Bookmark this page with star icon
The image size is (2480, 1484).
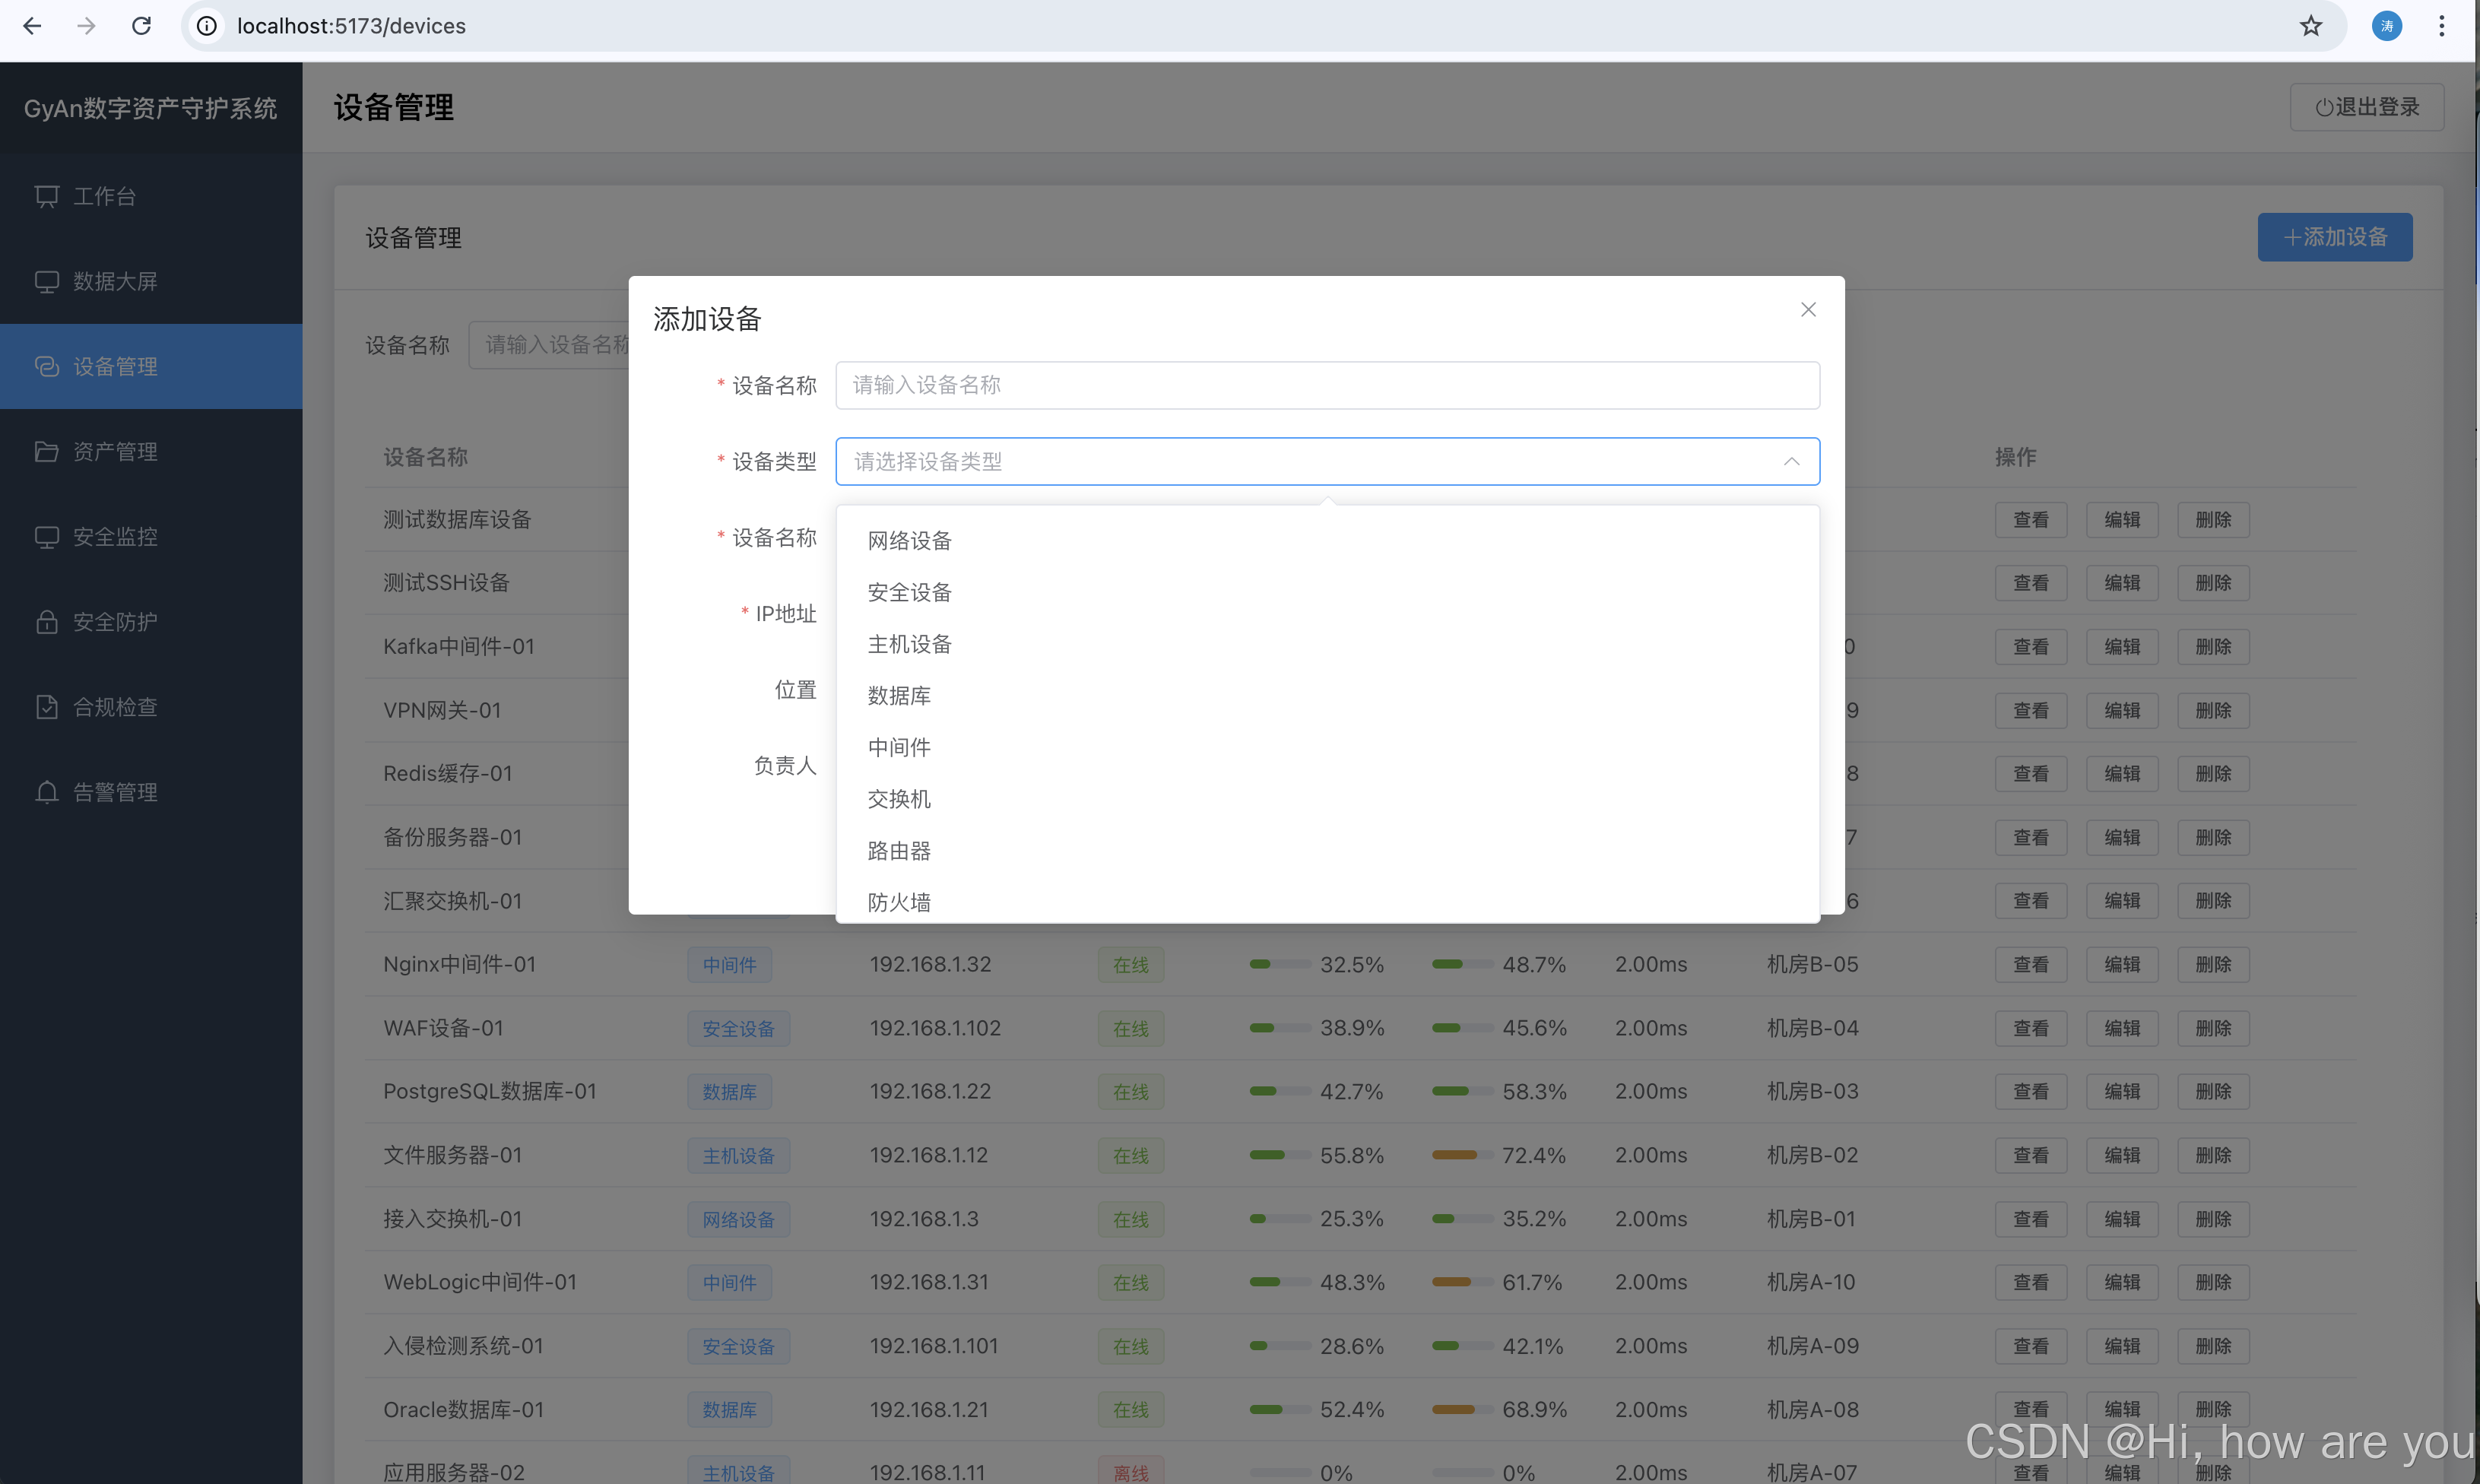(x=2310, y=26)
